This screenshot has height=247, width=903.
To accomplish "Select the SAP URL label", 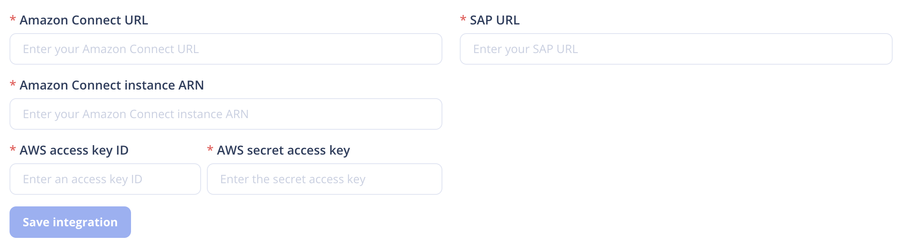I will tap(494, 19).
